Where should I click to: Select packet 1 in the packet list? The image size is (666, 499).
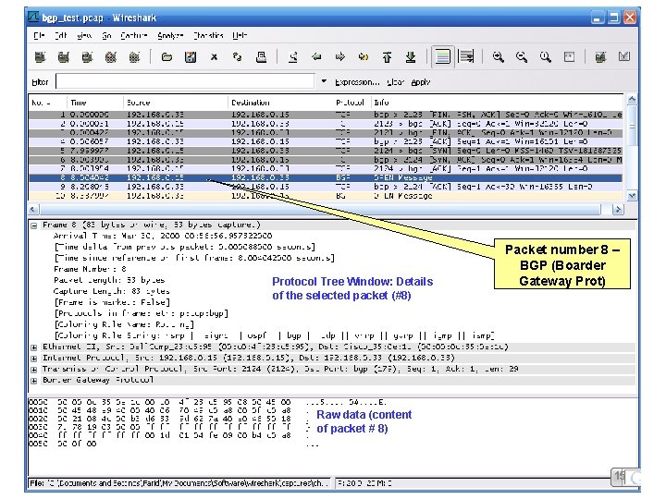(326, 115)
